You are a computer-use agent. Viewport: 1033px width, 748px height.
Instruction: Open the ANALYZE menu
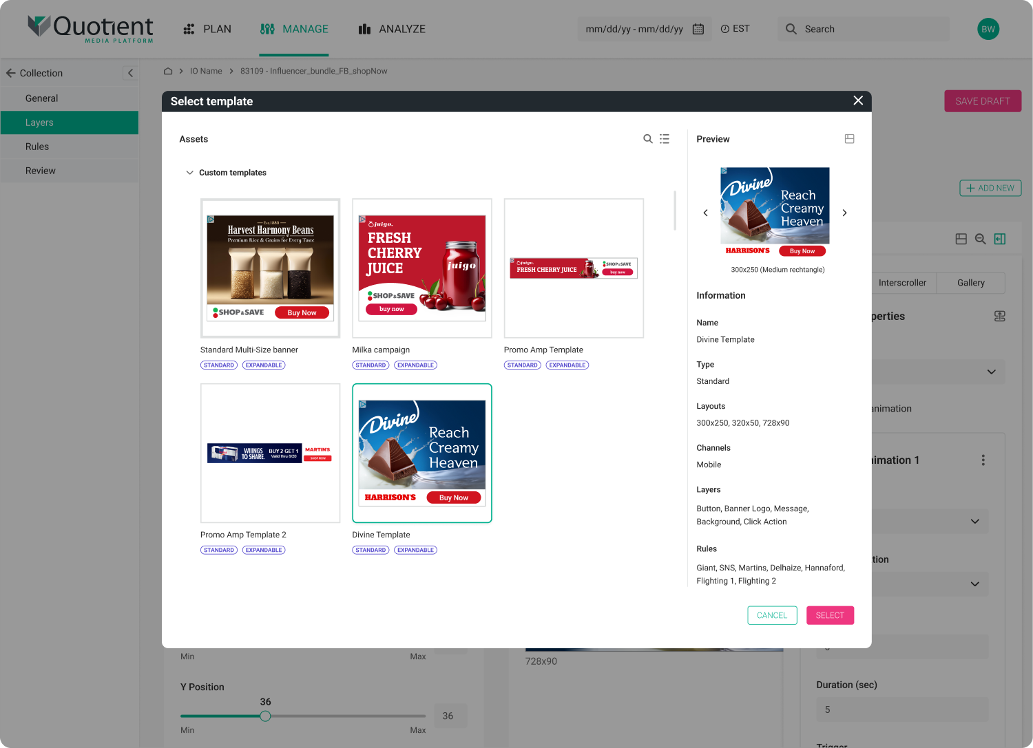[x=392, y=29]
